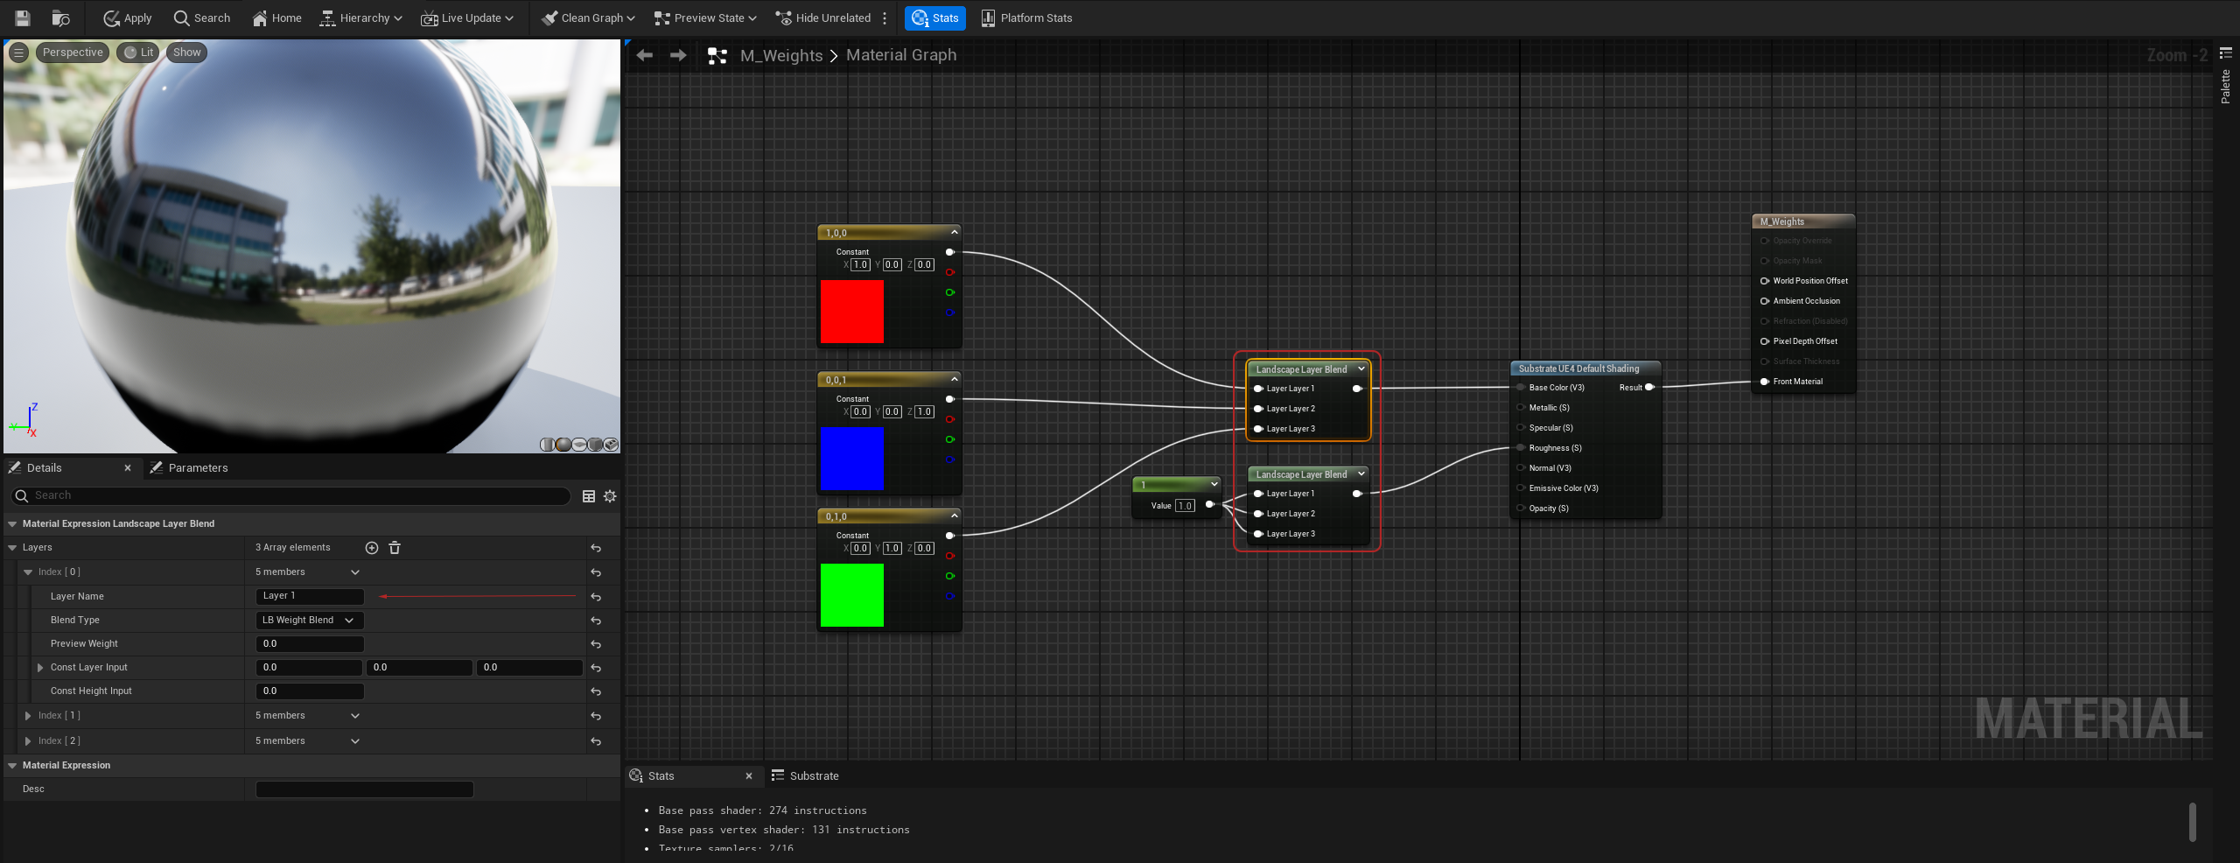The image size is (2240, 863).
Task: Switch to the Parameters tab
Action: click(190, 468)
